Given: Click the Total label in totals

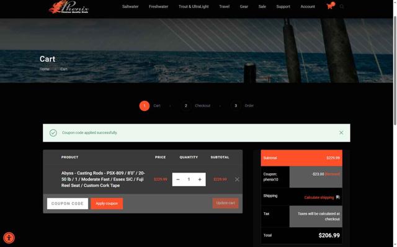Looking at the screenshot, I should click(x=267, y=235).
